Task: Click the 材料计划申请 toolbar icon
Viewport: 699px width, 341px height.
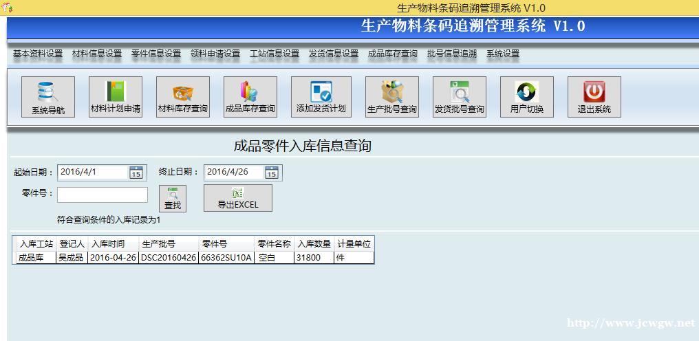Action: tap(116, 97)
